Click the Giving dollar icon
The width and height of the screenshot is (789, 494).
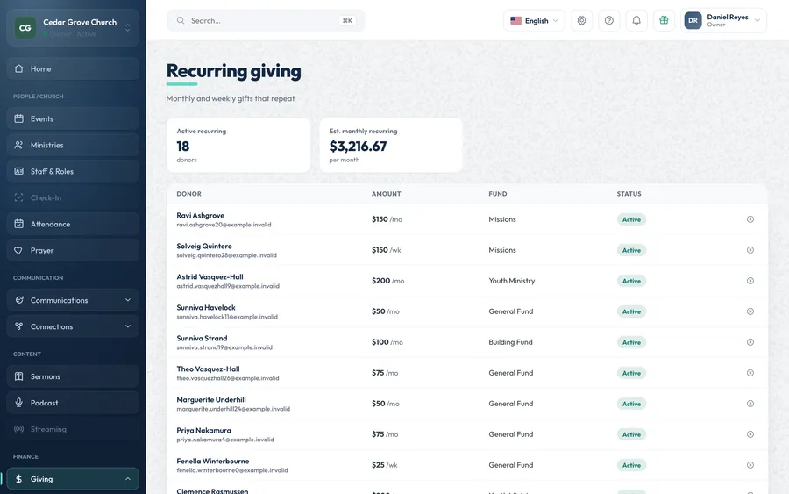(18, 479)
